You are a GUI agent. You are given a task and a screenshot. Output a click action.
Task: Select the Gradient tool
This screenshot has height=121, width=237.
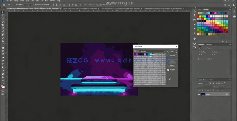[3, 51]
